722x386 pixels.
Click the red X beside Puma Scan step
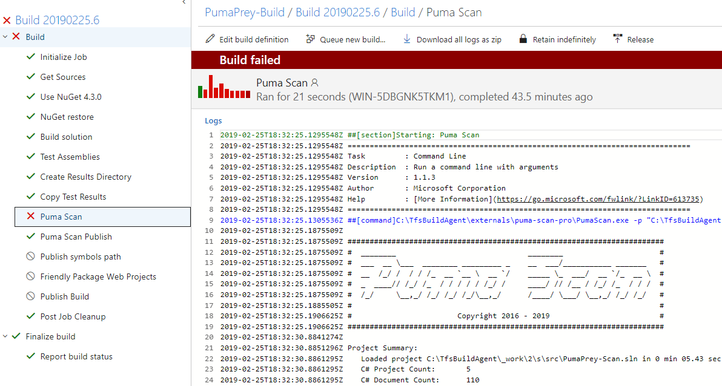31,217
